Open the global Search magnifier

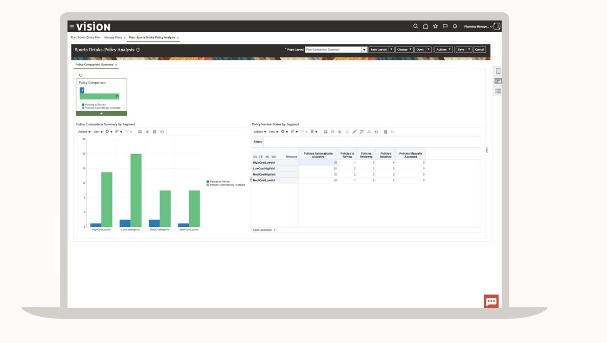tap(416, 25)
